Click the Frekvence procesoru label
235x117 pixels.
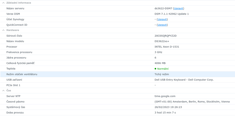click(19, 52)
